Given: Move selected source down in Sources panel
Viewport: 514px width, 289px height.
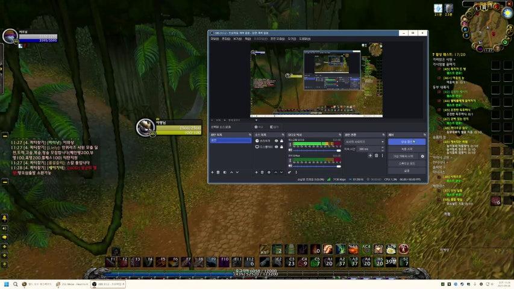Looking at the screenshot, I should pos(281,172).
